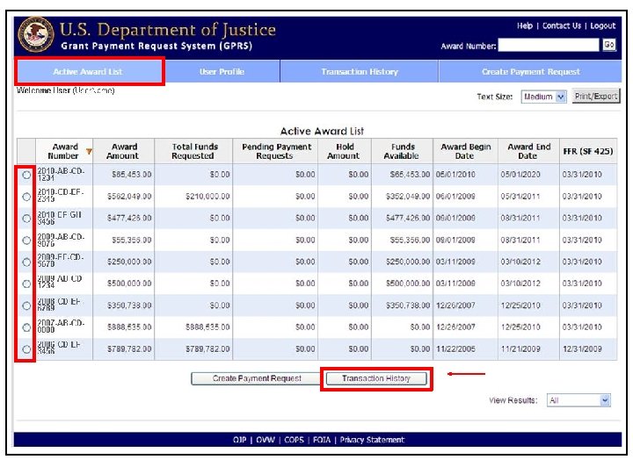The width and height of the screenshot is (633, 474).
Task: Click the Funds Available column header
Action: (402, 151)
